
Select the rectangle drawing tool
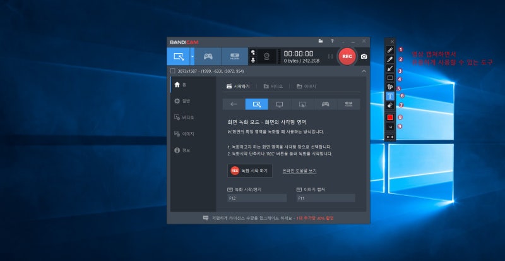point(390,78)
